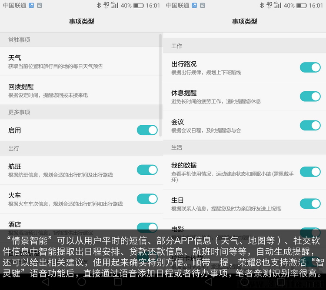Click 生日 description about 亲朋好友
This screenshot has height=290, width=326.
pos(226,209)
